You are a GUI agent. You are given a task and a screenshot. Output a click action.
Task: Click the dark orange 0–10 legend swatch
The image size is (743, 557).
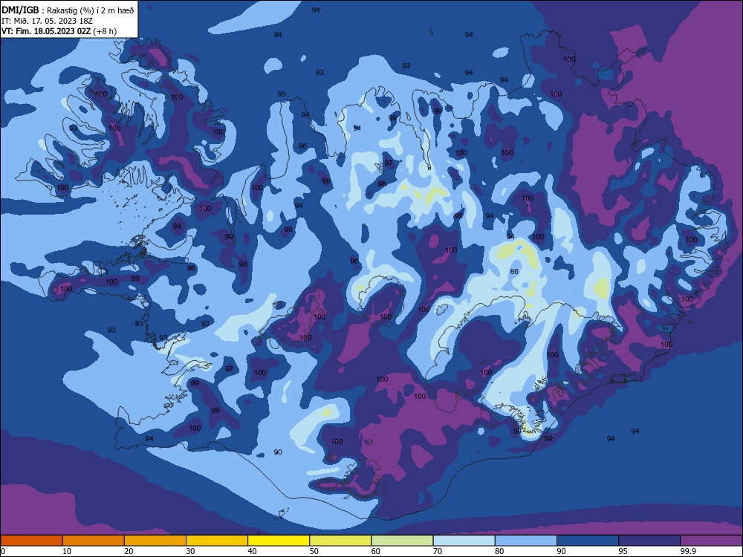coord(31,541)
